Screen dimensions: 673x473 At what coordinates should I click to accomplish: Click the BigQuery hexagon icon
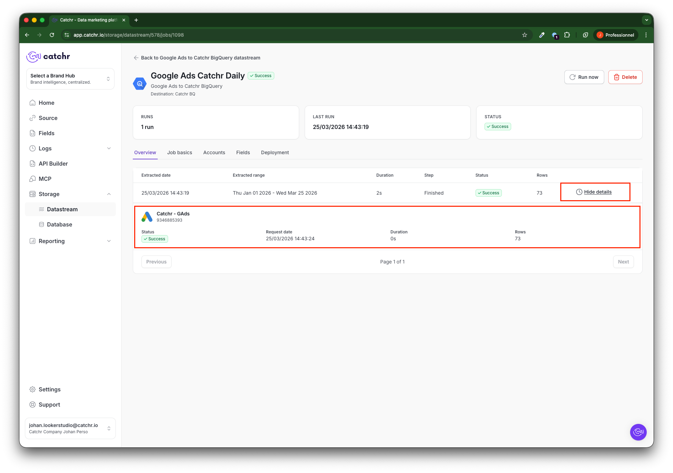(140, 84)
